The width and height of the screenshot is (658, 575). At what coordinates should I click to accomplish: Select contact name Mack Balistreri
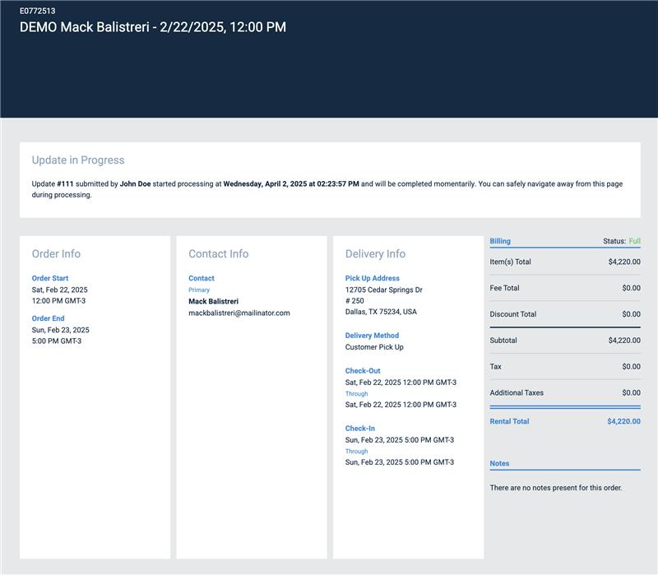click(x=214, y=301)
